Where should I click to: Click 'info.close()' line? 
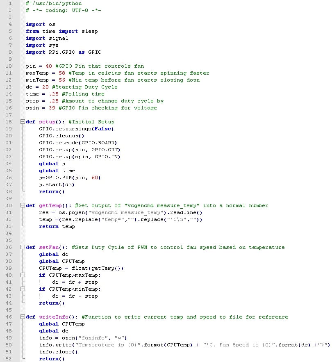click(x=59, y=352)
